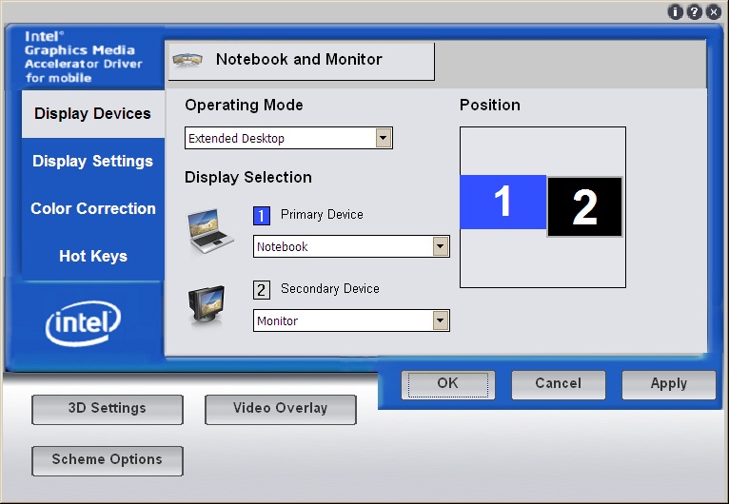The height and width of the screenshot is (504, 729).
Task: Click the Notebook and Monitor header tab
Action: click(x=301, y=61)
